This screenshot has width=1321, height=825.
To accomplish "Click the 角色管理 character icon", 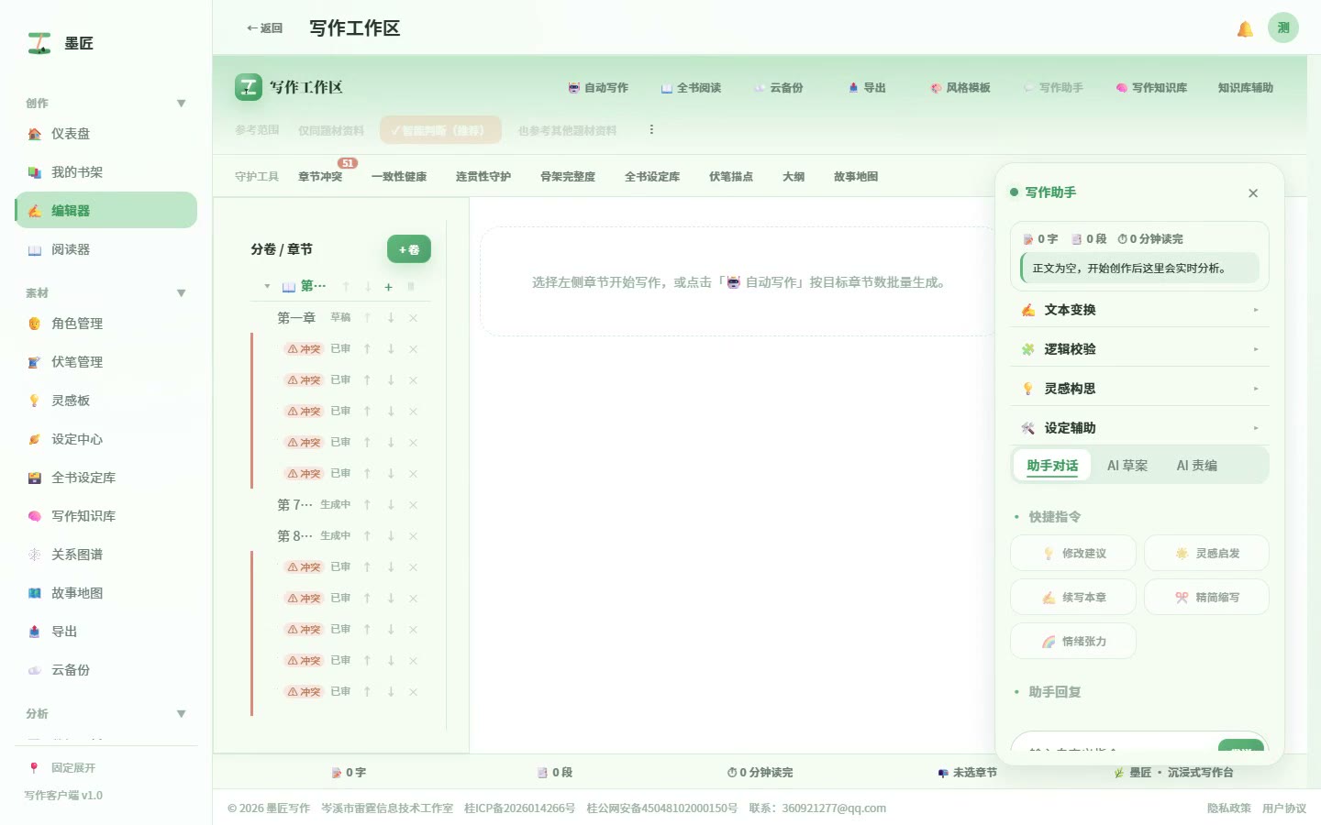I will (x=35, y=324).
